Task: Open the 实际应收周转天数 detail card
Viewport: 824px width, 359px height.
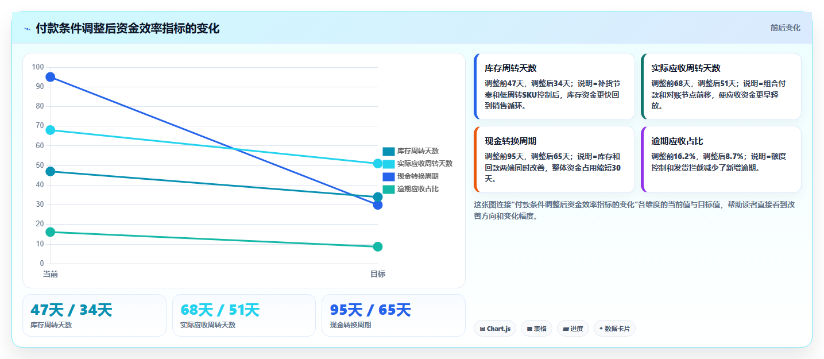Action: pos(721,86)
